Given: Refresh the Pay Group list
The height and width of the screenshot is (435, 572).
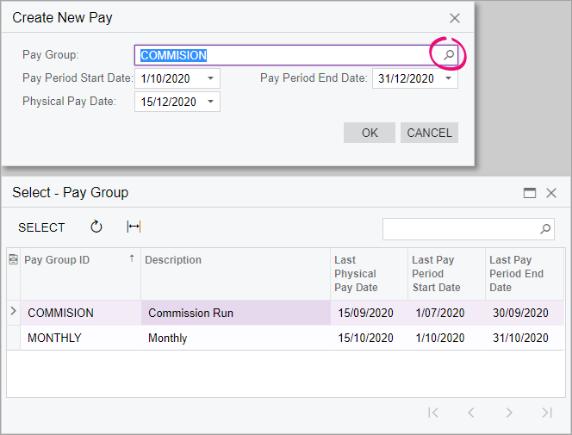Looking at the screenshot, I should [96, 227].
